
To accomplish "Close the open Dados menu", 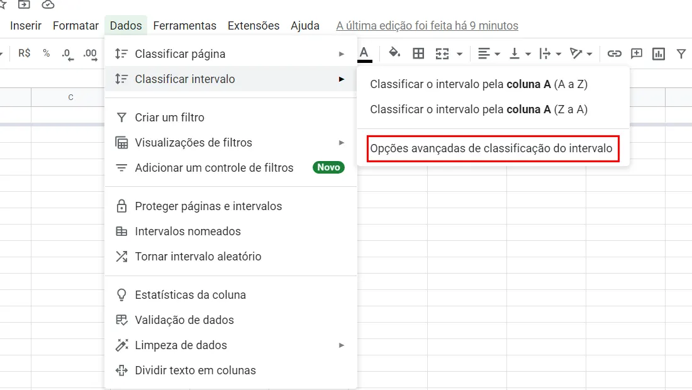I will pyautogui.click(x=126, y=26).
